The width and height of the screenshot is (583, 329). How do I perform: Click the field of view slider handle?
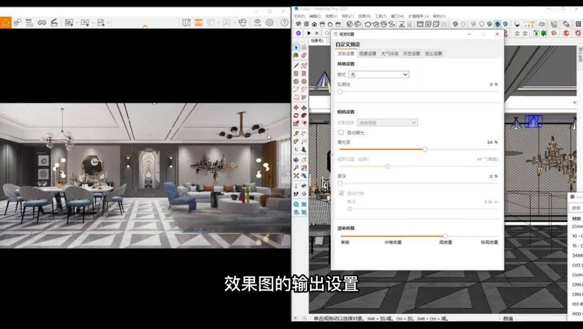(x=388, y=166)
